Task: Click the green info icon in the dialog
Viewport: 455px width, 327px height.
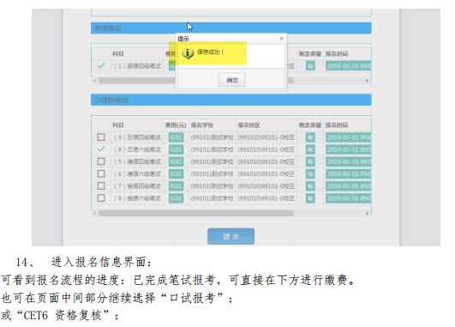Action: (x=188, y=53)
